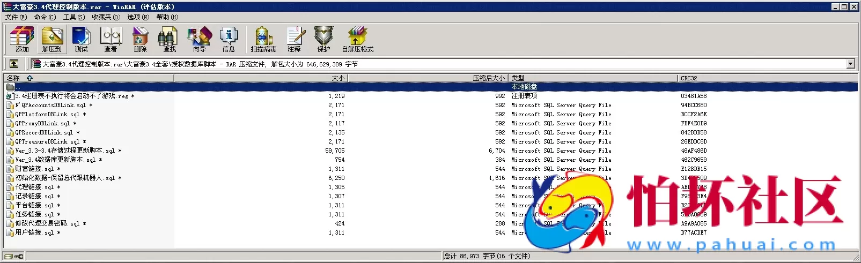Click the 删除 (Delete) toolbar icon
The height and width of the screenshot is (263, 861).
pyautogui.click(x=140, y=40)
